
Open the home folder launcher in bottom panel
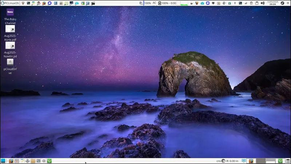pos(17,161)
